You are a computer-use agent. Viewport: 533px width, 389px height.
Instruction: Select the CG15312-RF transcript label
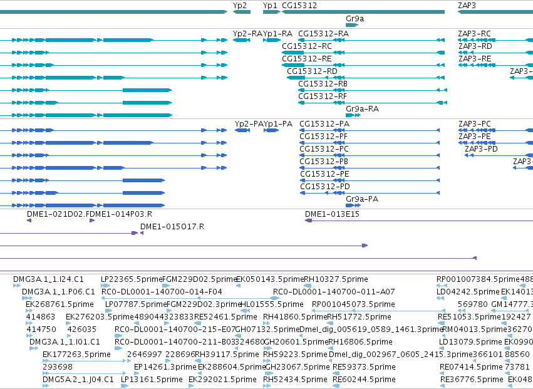click(323, 96)
